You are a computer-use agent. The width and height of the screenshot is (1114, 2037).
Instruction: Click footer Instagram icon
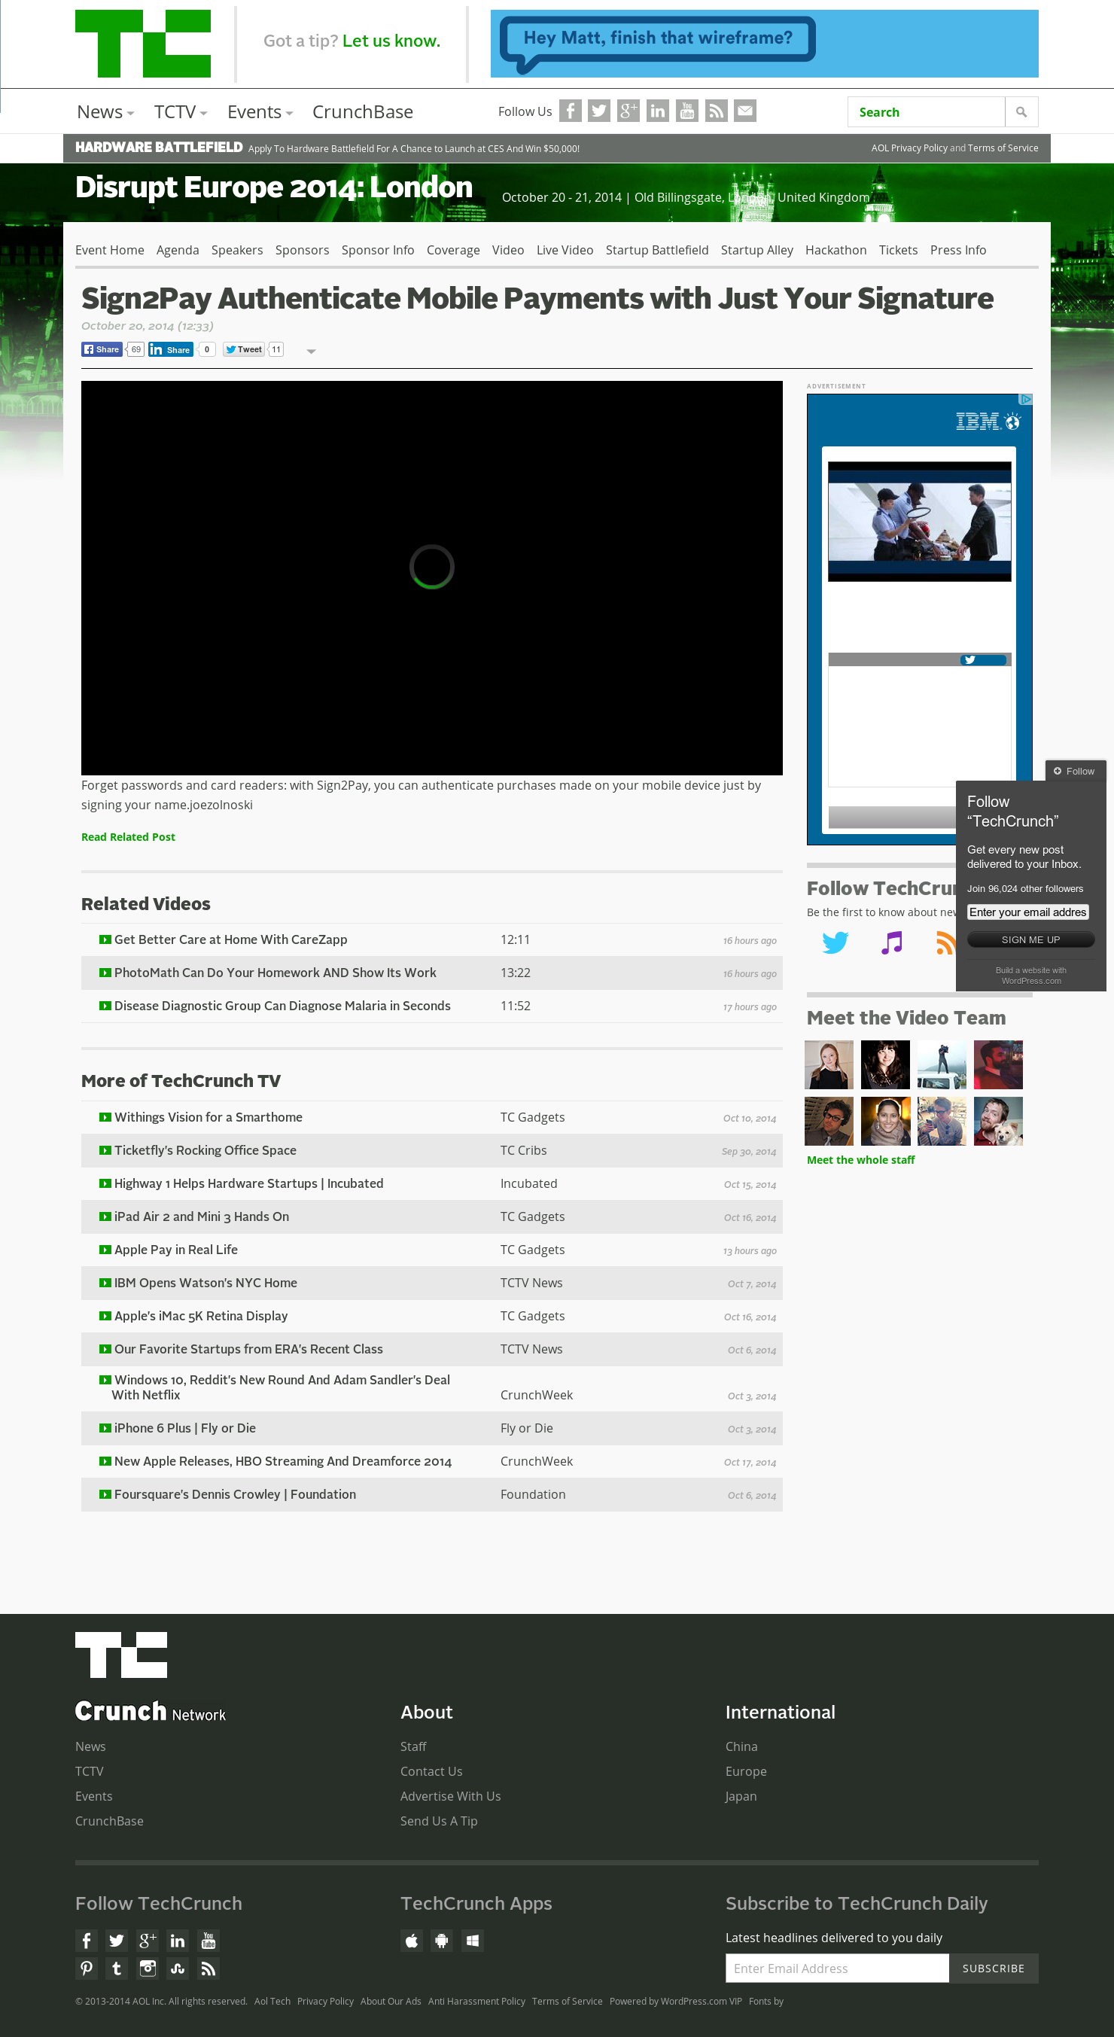[x=147, y=1968]
